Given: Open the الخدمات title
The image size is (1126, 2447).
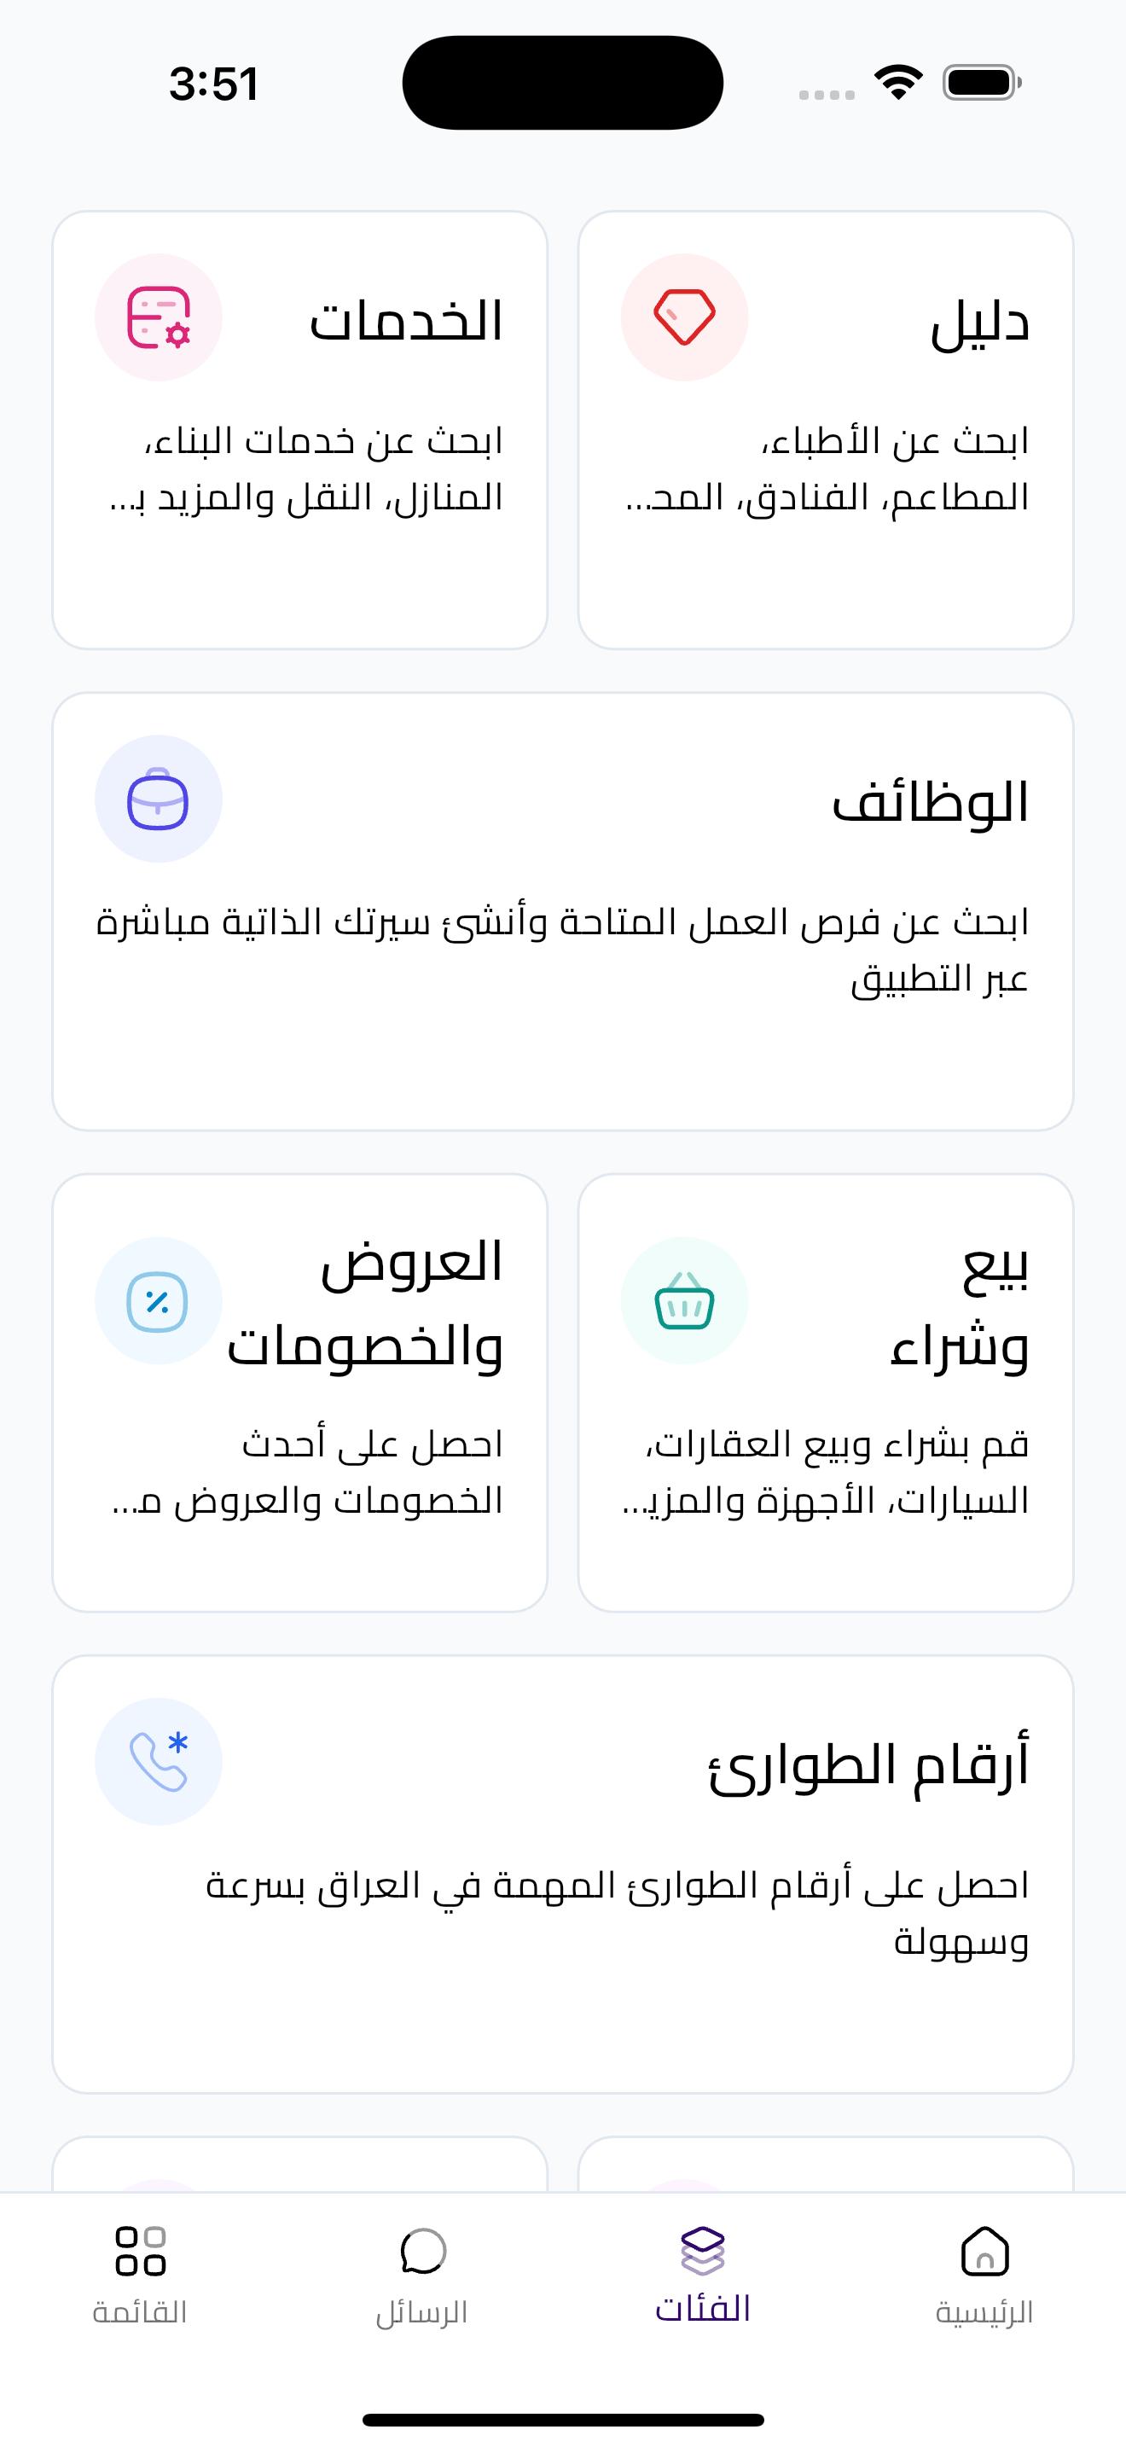Looking at the screenshot, I should tap(406, 320).
